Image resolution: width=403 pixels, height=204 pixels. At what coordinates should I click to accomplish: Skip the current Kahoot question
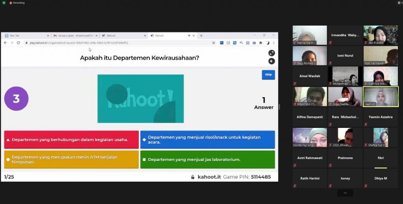point(268,75)
